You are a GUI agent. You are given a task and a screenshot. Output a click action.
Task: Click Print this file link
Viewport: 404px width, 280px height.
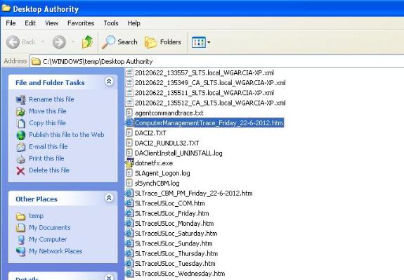click(x=46, y=158)
